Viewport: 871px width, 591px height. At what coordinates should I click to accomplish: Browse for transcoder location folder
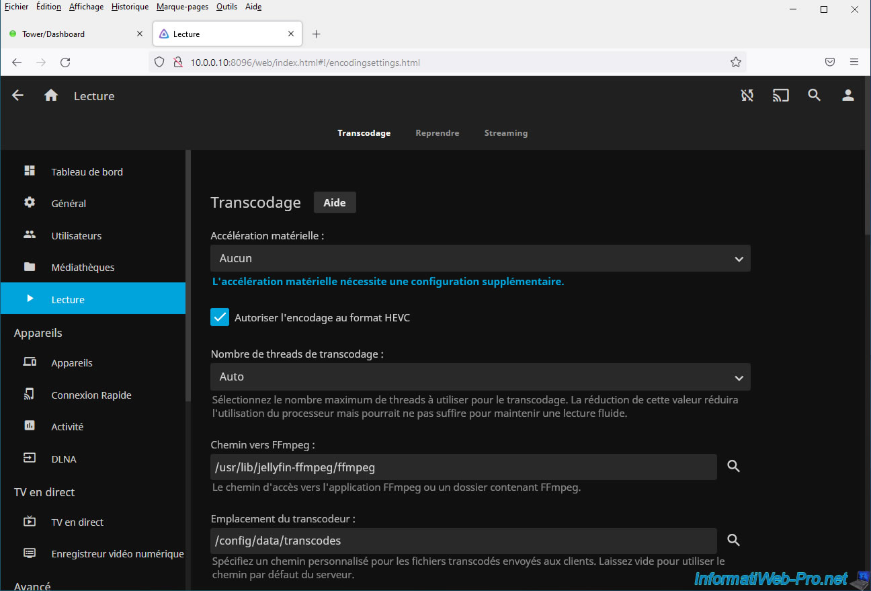(x=733, y=540)
